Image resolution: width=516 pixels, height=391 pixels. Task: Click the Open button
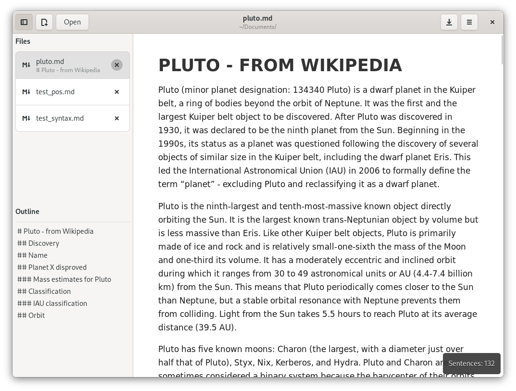point(72,22)
